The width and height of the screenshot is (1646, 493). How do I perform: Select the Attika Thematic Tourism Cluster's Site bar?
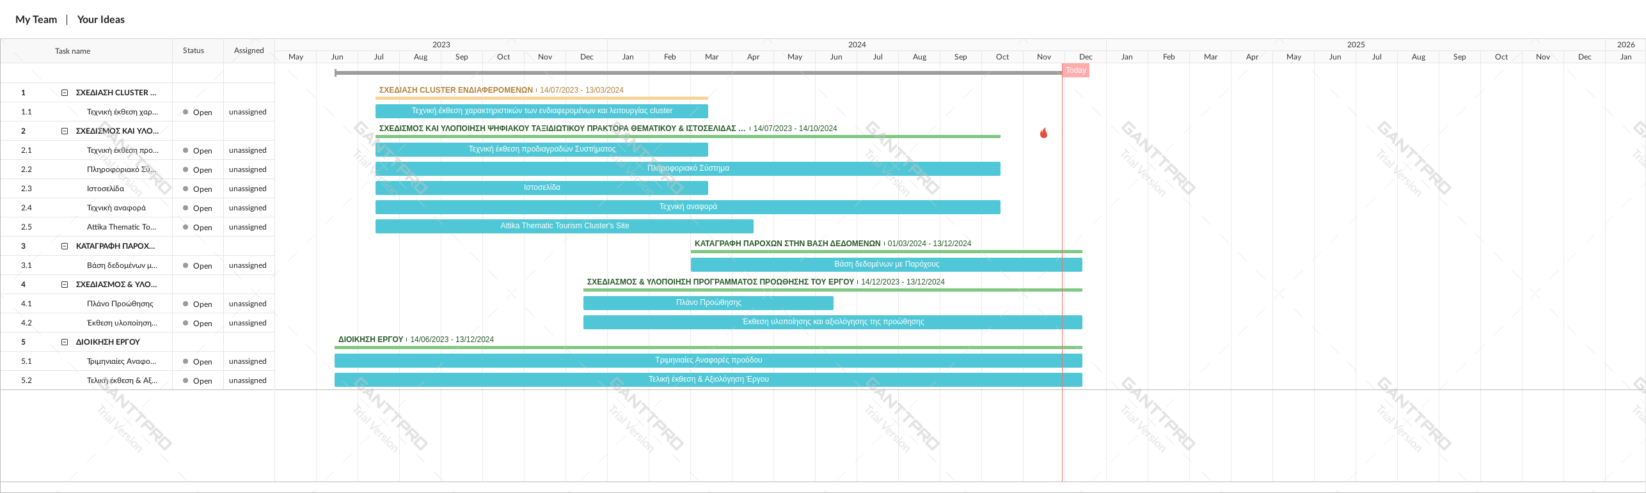(564, 226)
